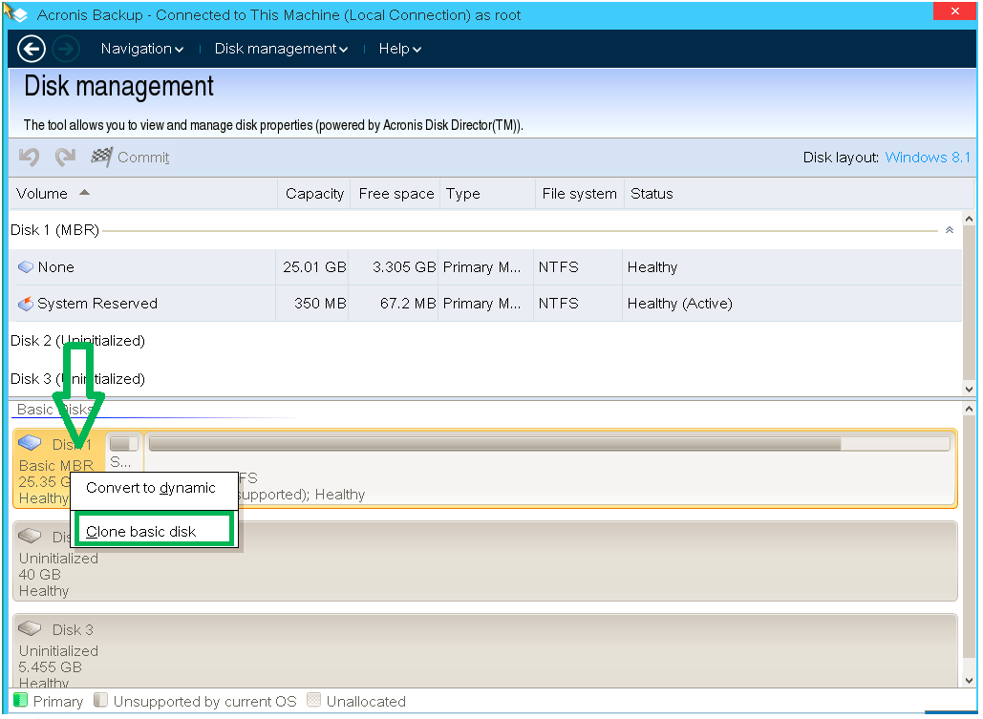Click the redo arrow icon
983x719 pixels.
point(65,157)
